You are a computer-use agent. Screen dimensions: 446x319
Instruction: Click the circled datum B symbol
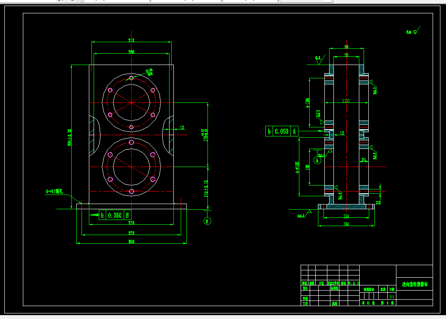[207, 221]
